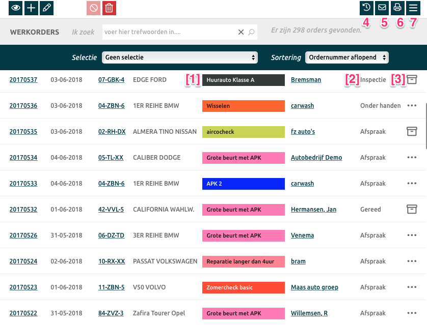Click the red trash delete icon
Screen dimensions: 427x325
109,8
